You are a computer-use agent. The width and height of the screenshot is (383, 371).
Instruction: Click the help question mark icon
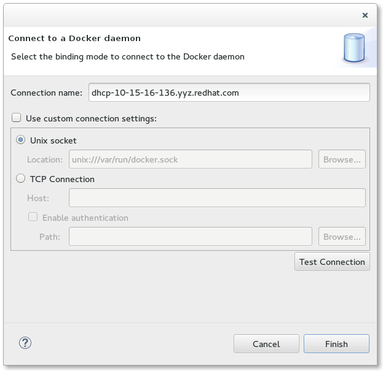tap(25, 343)
